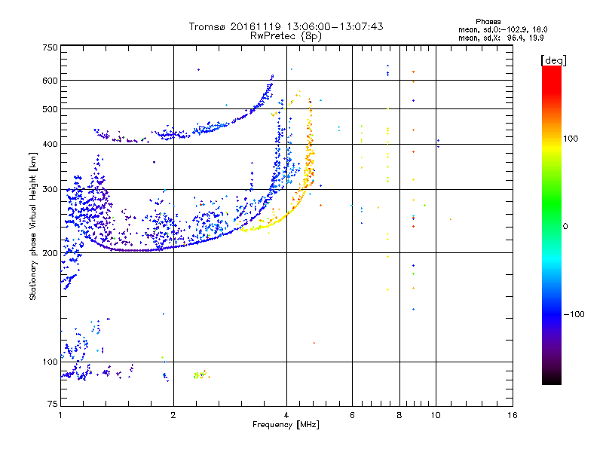Click the y-axis tick label '200'

click(50, 253)
